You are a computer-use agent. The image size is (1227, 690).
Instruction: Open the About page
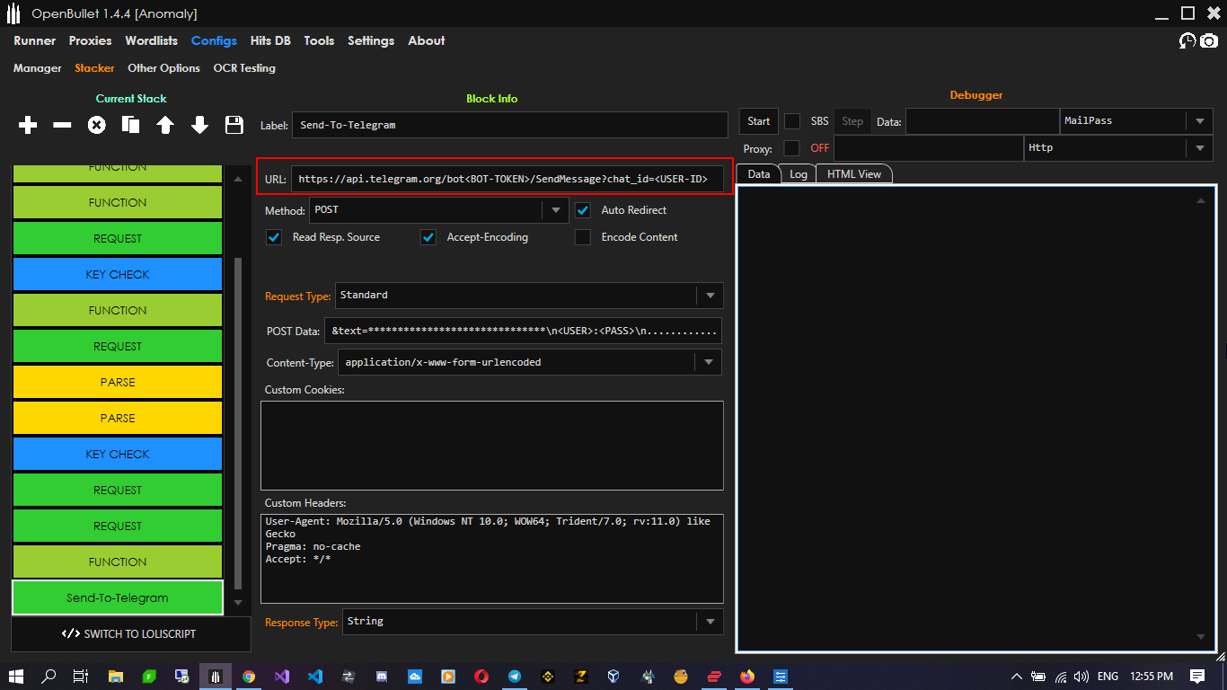point(427,40)
